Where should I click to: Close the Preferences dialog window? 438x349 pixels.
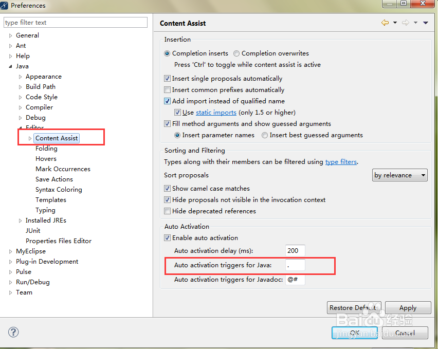click(x=425, y=4)
